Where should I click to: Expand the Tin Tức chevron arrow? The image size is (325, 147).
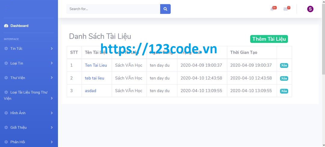[52, 49]
